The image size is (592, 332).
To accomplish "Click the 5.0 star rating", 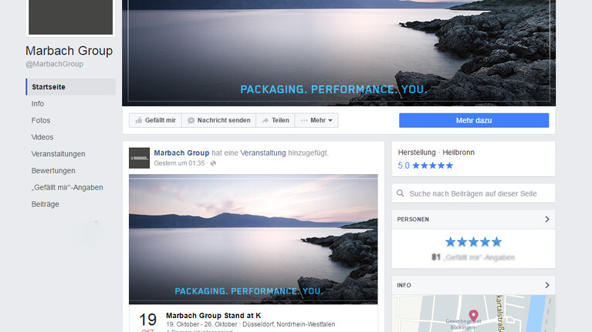I will [425, 166].
